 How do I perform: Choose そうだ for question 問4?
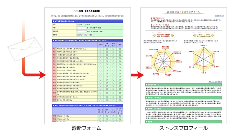click(101, 58)
